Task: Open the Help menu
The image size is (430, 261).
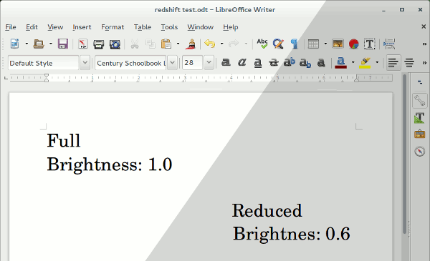Action: click(x=231, y=27)
